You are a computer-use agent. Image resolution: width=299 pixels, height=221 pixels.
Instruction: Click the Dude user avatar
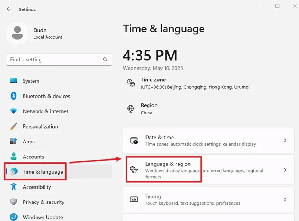point(17,33)
